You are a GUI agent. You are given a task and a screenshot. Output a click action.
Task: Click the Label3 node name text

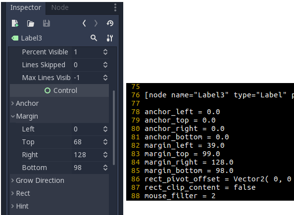pyautogui.click(x=32, y=38)
